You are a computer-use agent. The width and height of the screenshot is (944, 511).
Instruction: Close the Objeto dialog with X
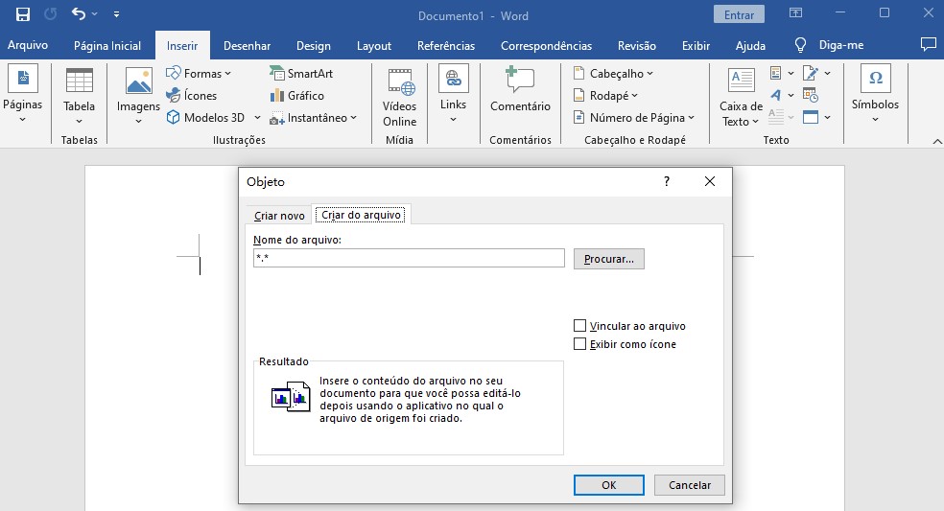click(710, 181)
